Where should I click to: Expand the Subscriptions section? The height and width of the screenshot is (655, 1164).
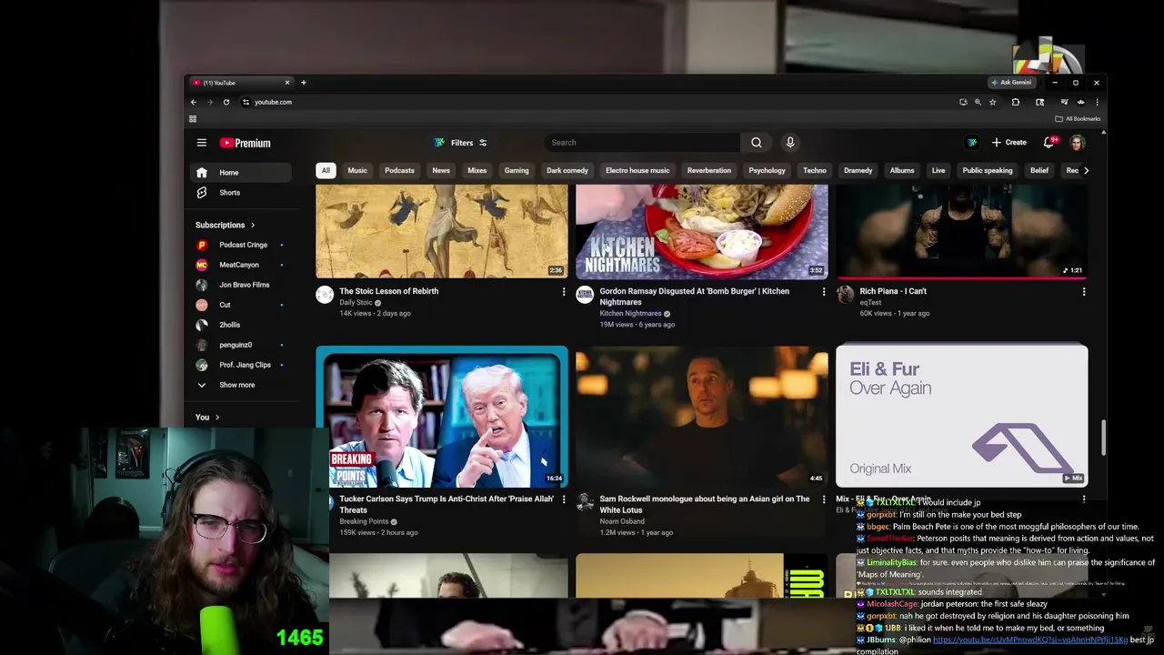(225, 225)
